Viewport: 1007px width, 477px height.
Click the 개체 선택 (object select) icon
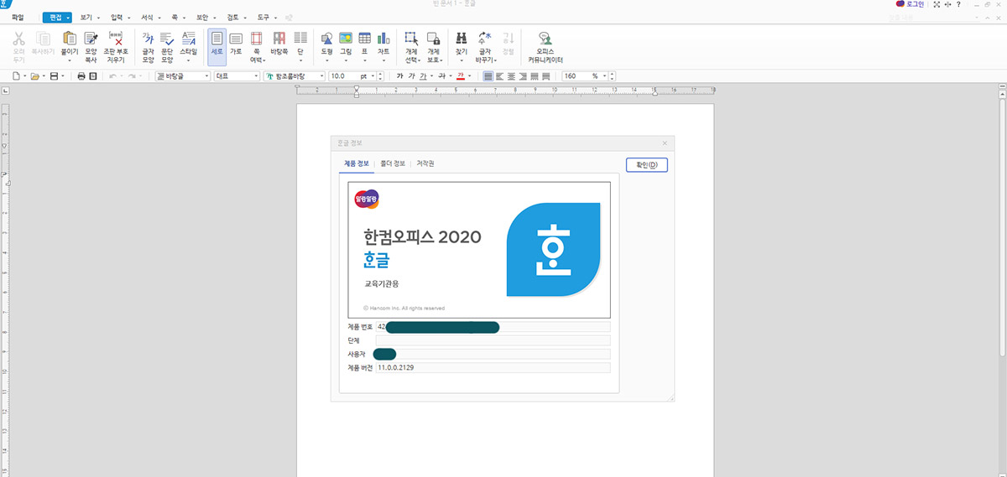pyautogui.click(x=411, y=38)
